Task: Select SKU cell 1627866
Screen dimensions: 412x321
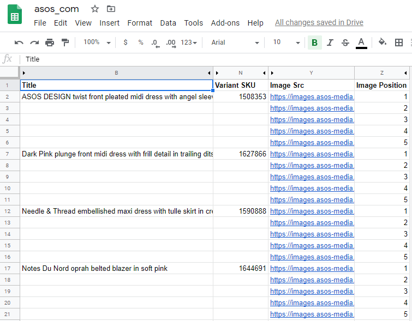Action: [241, 154]
